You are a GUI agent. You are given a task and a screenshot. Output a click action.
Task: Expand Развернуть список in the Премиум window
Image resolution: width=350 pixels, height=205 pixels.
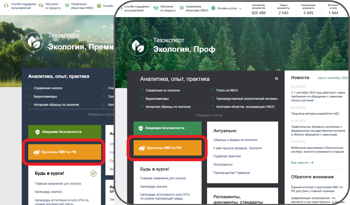(x=101, y=114)
